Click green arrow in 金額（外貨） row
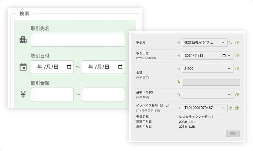Viewport: 253px width, 151px height. (x=178, y=95)
